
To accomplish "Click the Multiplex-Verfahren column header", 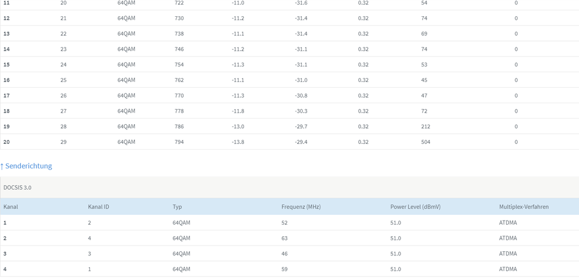I will click(x=523, y=207).
